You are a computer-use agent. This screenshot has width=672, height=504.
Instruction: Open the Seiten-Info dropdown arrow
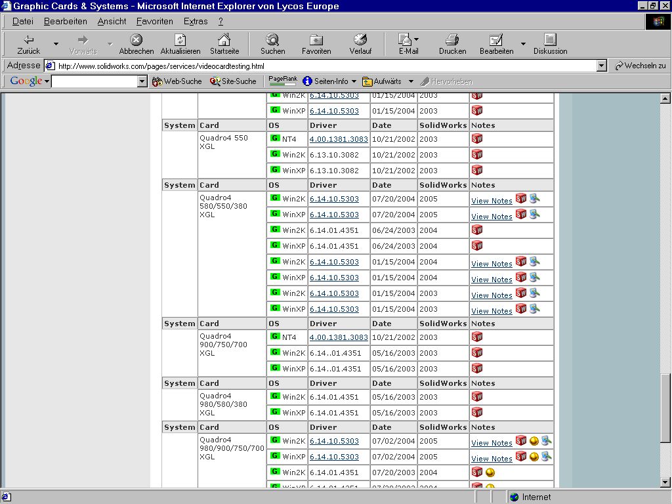pyautogui.click(x=354, y=81)
